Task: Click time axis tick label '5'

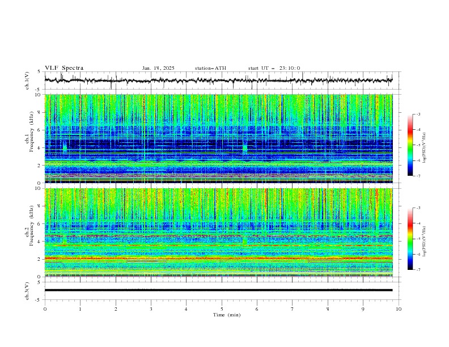Action: click(222, 309)
